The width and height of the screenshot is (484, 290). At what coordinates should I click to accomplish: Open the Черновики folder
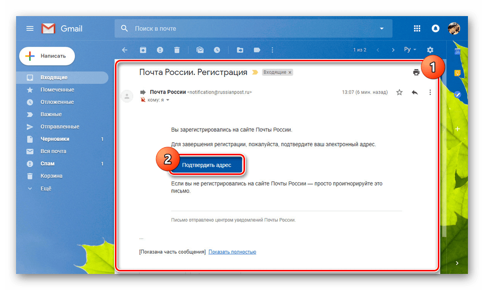55,139
